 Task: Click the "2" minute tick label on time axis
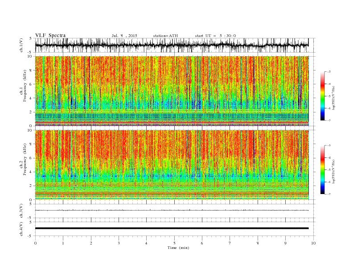tap(91, 243)
